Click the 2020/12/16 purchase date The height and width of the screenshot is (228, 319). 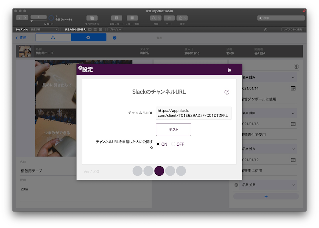point(192,53)
